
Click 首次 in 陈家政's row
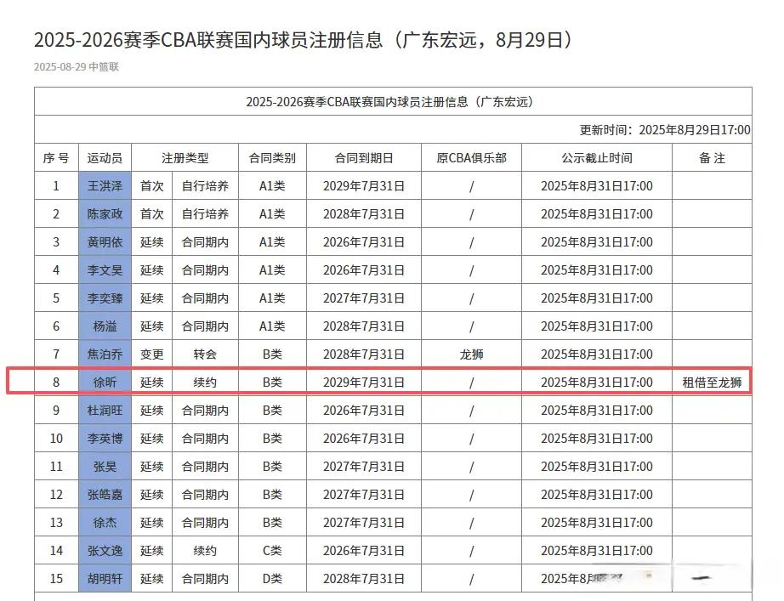click(151, 214)
